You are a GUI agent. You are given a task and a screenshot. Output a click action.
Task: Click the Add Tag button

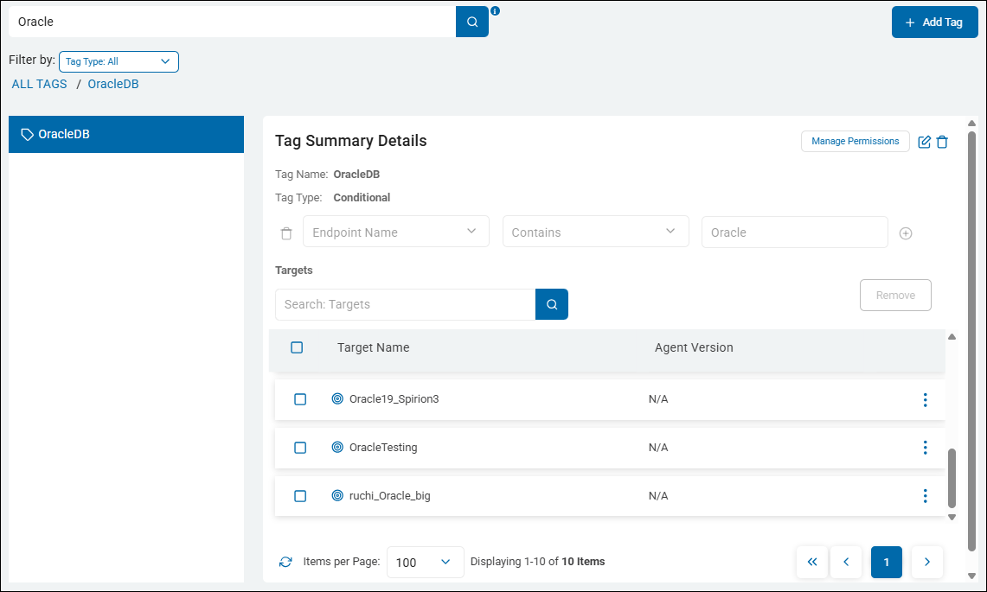pyautogui.click(x=934, y=22)
